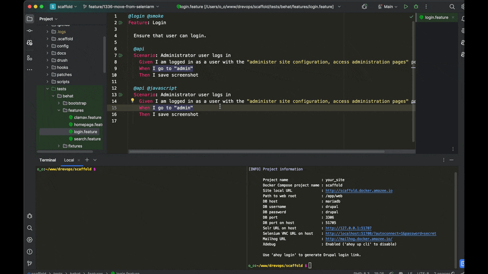Select the login.feature editor tab
Screen dimensions: 488x274
click(436, 17)
